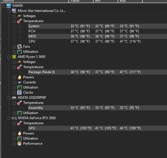Expand the Clocks node
The image size is (167, 158).
(14, 93)
